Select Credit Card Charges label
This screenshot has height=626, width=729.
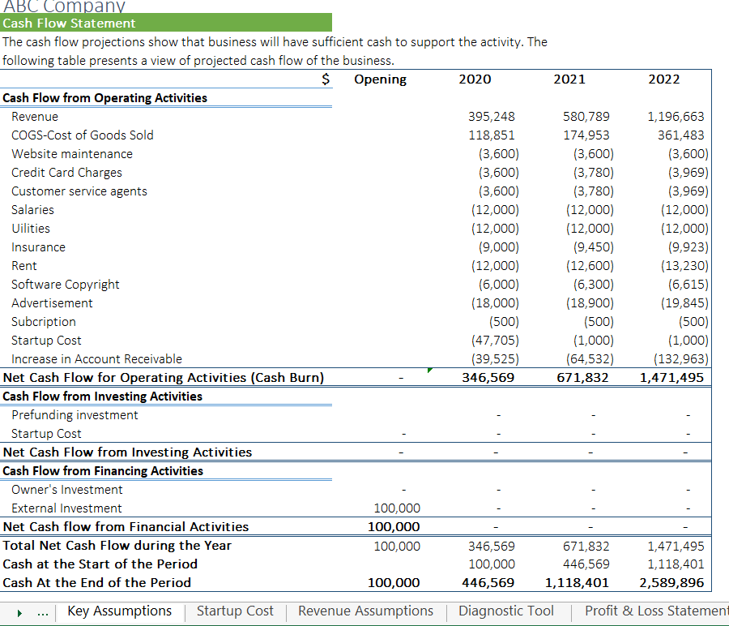click(x=66, y=173)
